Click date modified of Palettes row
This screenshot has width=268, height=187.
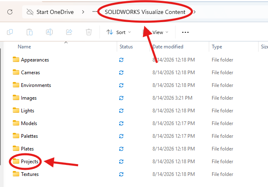pos(173,136)
